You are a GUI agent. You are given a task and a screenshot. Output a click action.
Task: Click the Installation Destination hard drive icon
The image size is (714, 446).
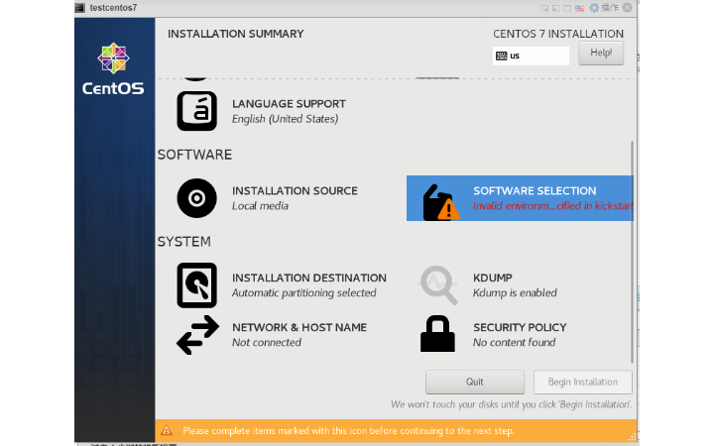(x=196, y=285)
